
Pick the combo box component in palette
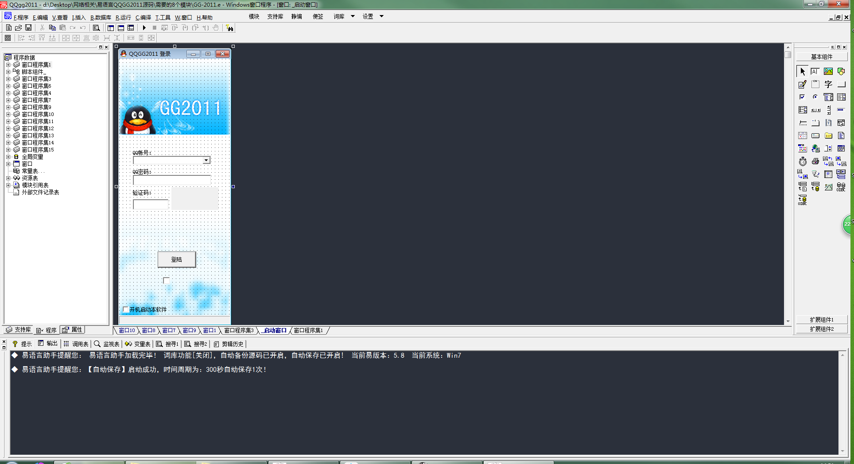pos(828,97)
